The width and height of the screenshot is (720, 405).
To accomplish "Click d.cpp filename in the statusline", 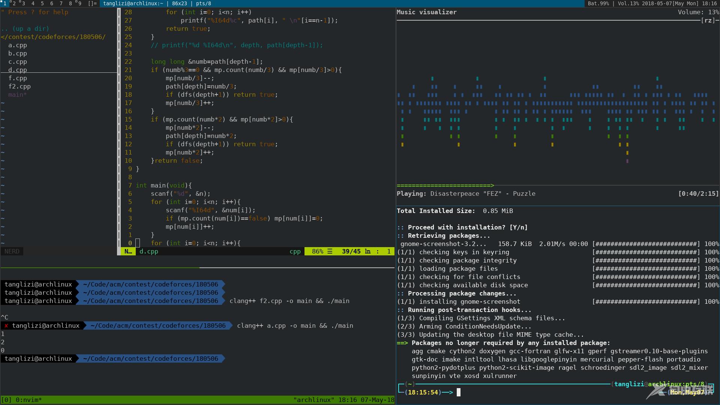I will coord(149,251).
